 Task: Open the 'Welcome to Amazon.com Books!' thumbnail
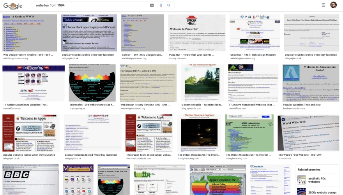click(311, 83)
